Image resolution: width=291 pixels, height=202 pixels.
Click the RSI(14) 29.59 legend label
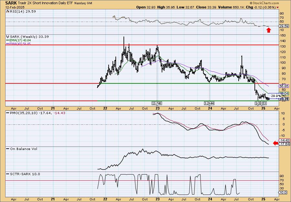click(23, 11)
